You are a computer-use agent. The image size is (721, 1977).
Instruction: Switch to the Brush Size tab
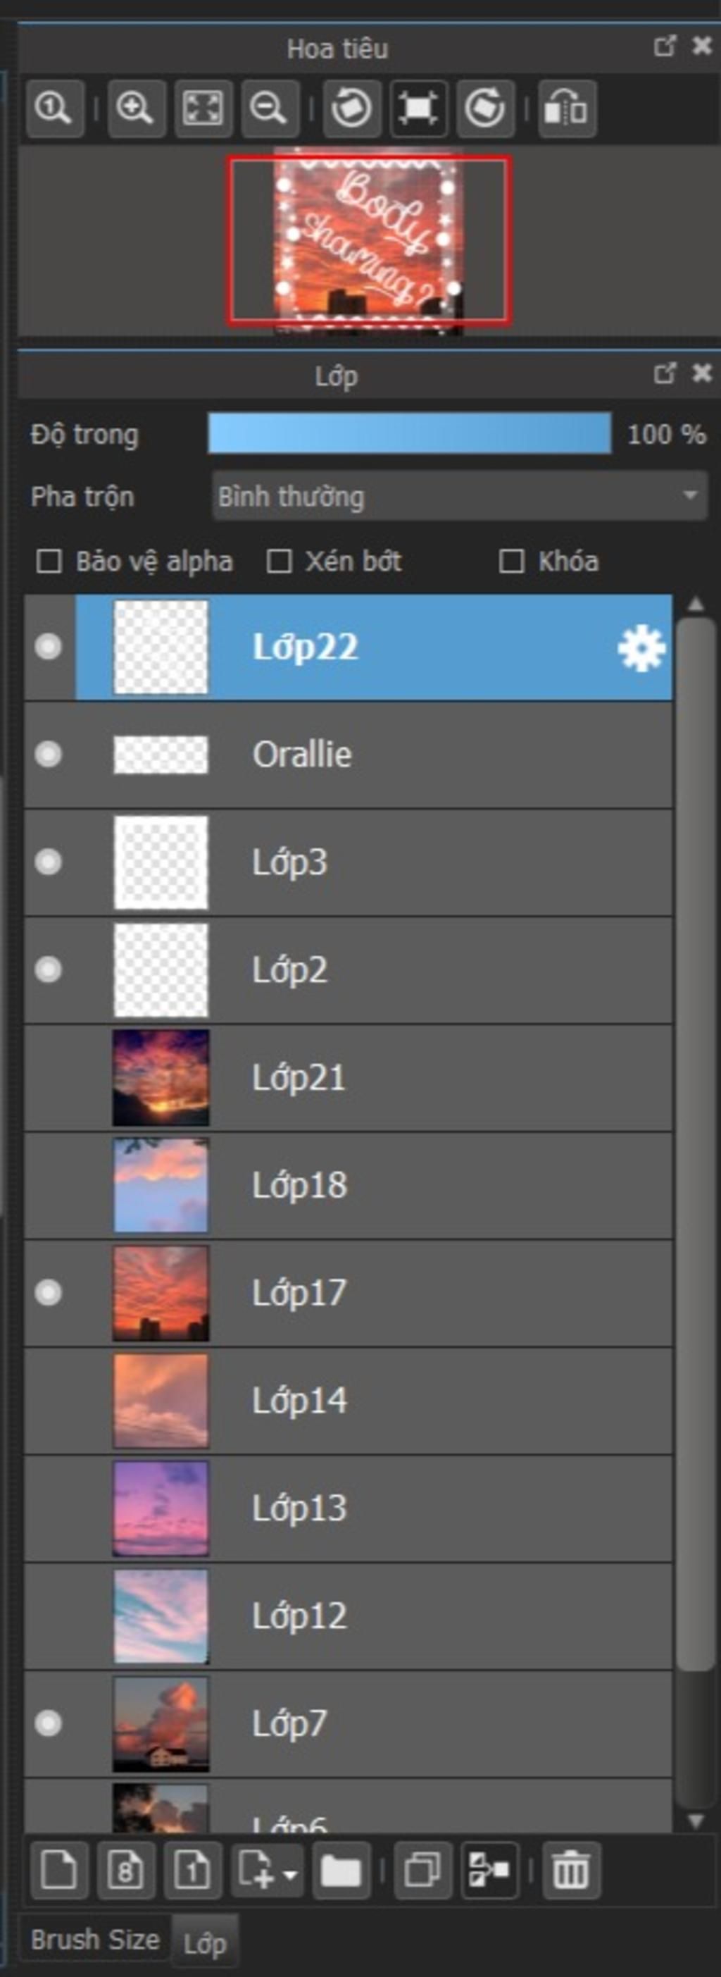coord(95,1940)
